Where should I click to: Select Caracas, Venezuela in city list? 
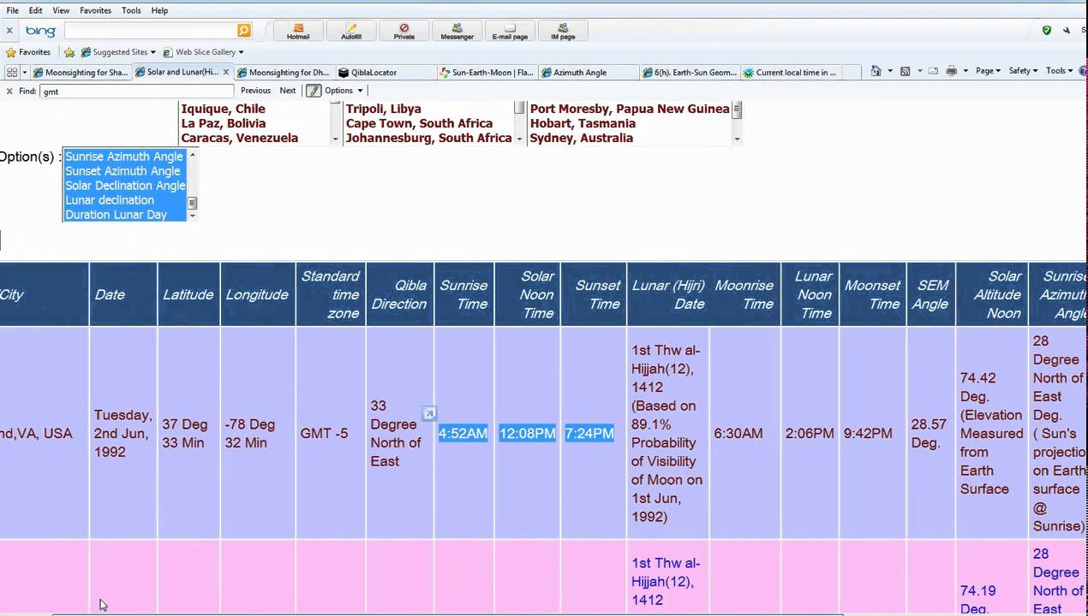pyautogui.click(x=240, y=138)
